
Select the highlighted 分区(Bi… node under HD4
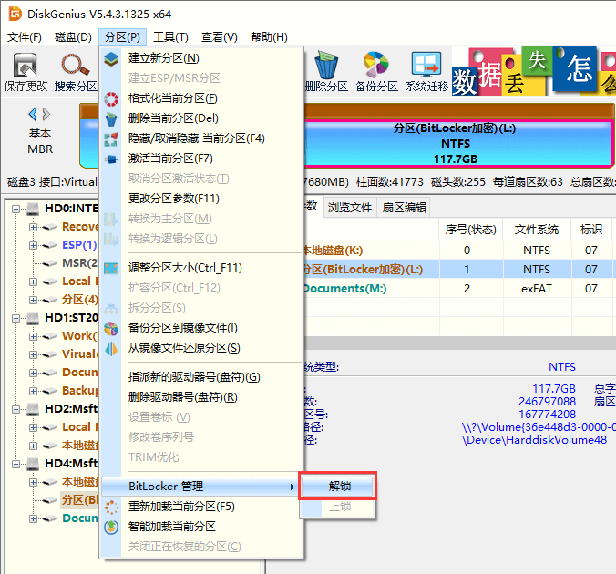pos(80,500)
